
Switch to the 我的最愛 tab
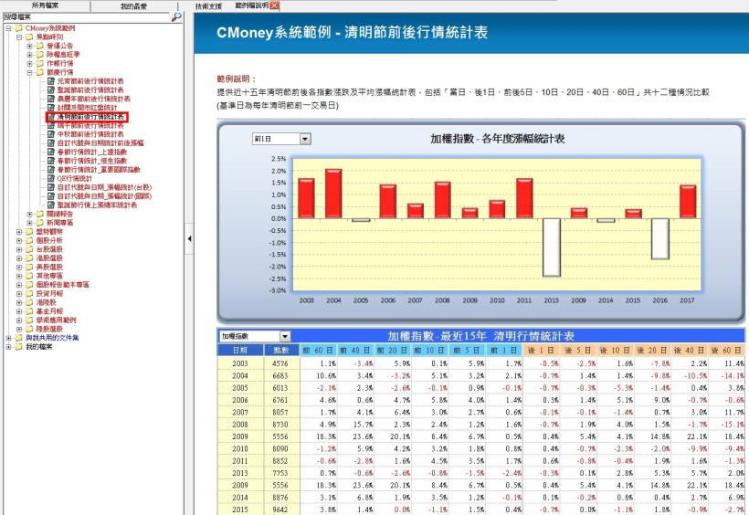[x=133, y=5]
